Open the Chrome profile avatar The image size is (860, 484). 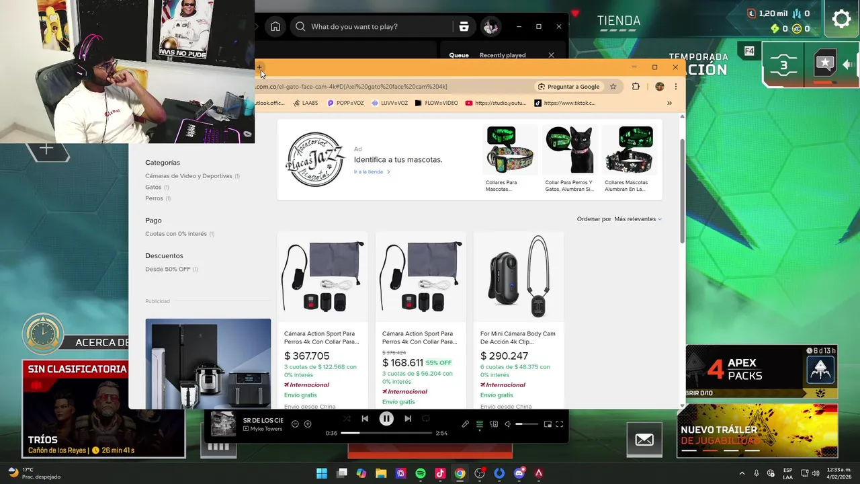(x=660, y=87)
